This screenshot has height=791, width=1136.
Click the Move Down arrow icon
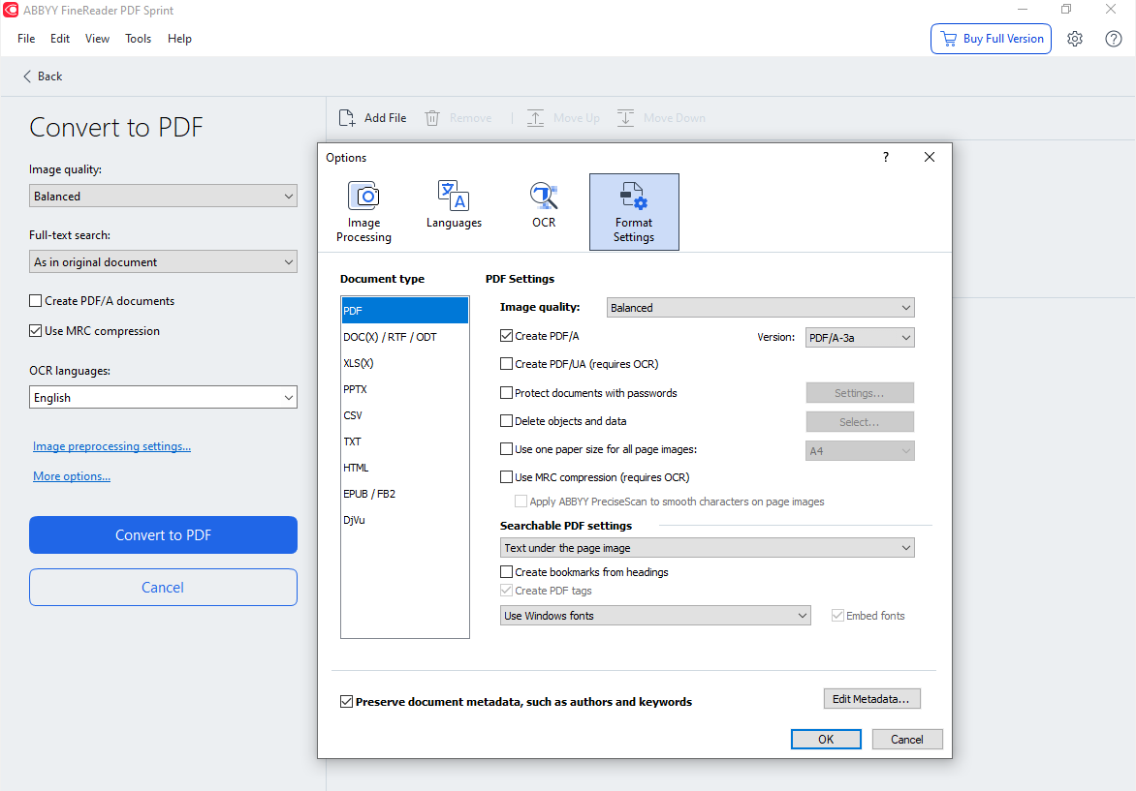click(625, 118)
